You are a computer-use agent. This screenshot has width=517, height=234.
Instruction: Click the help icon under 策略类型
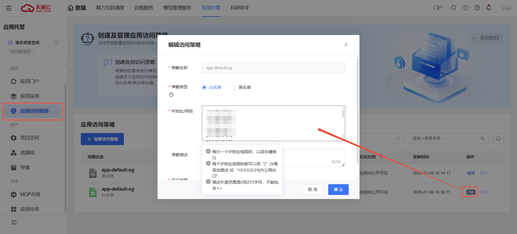(171, 95)
